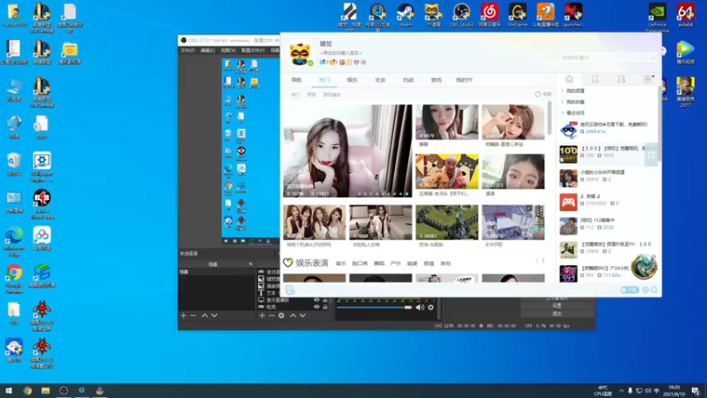
Task: Open Microsoft Edge desktop shortcut
Action: tap(14, 241)
